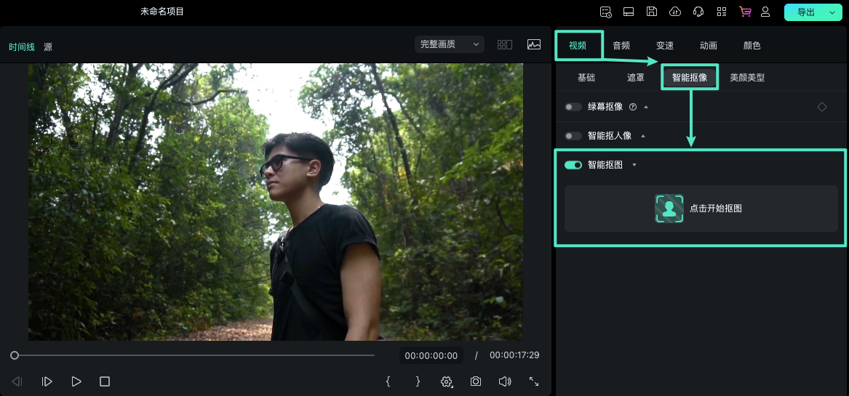
Task: Open the apps grid icon in top bar
Action: 722,12
